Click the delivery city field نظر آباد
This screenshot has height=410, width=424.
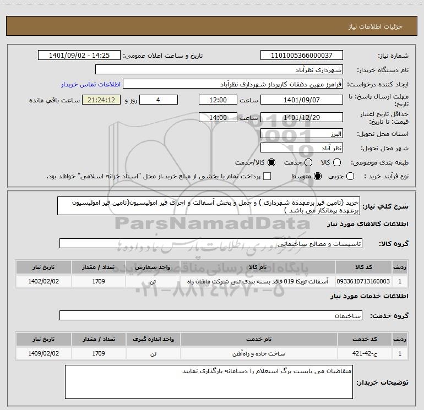[301, 148]
